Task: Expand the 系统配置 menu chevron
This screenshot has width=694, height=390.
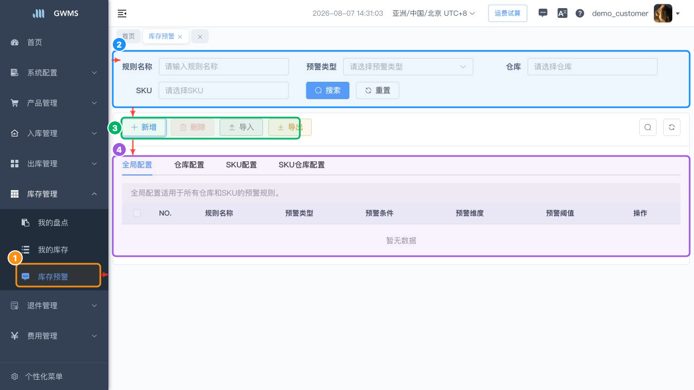Action: (94, 73)
